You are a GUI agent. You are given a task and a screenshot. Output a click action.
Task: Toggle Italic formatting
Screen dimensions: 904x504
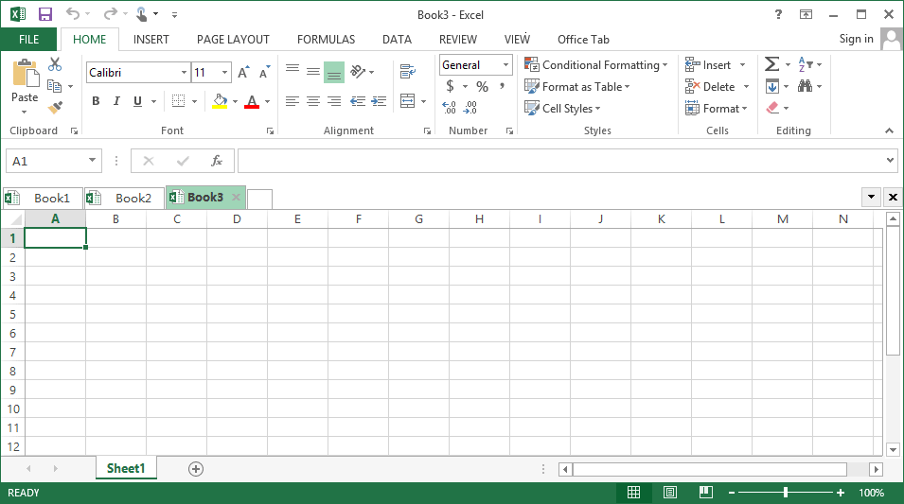pos(116,101)
